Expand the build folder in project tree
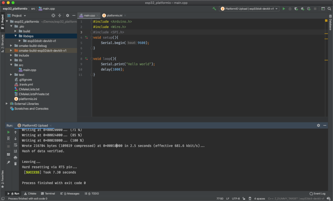333x201 pixels. point(16,31)
